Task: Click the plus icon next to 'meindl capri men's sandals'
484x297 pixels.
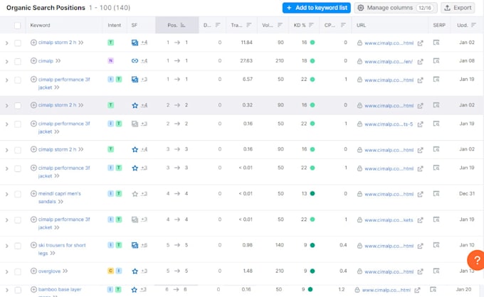Action: click(33, 193)
